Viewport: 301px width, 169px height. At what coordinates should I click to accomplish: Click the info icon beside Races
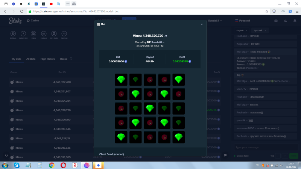pyautogui.click(x=71, y=59)
